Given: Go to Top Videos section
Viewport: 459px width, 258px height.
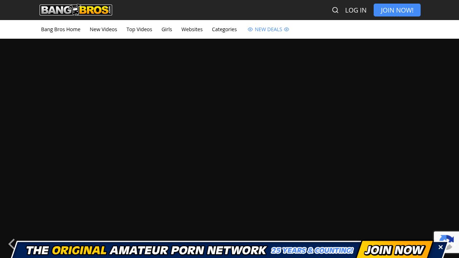Looking at the screenshot, I should click(139, 29).
